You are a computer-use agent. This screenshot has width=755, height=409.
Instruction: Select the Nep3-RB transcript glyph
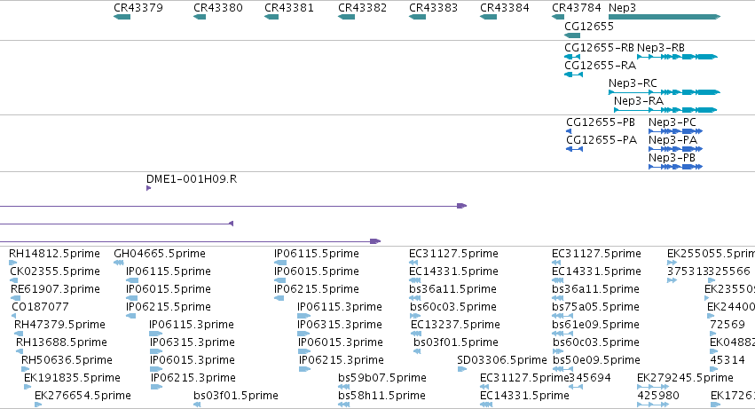pyautogui.click(x=677, y=57)
